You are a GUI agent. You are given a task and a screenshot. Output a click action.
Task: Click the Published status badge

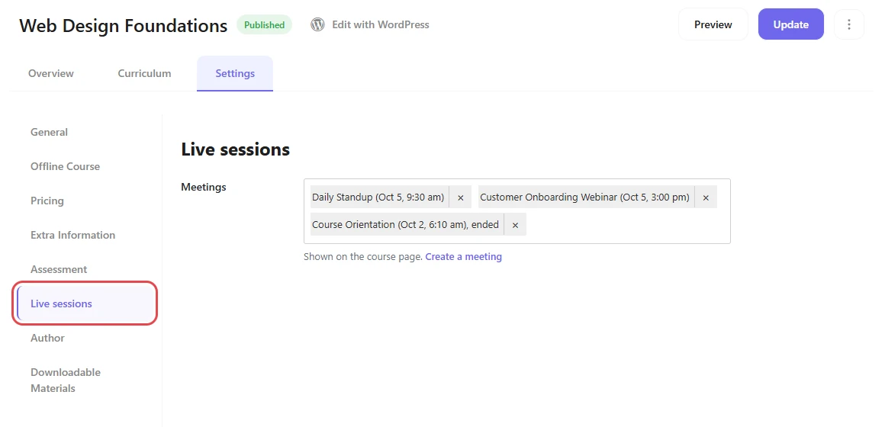tap(264, 25)
